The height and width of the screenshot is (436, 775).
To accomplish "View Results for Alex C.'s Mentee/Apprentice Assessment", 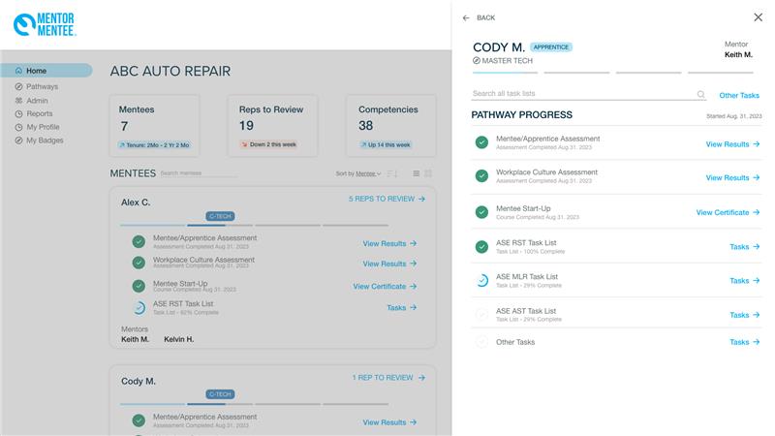I will coord(389,244).
